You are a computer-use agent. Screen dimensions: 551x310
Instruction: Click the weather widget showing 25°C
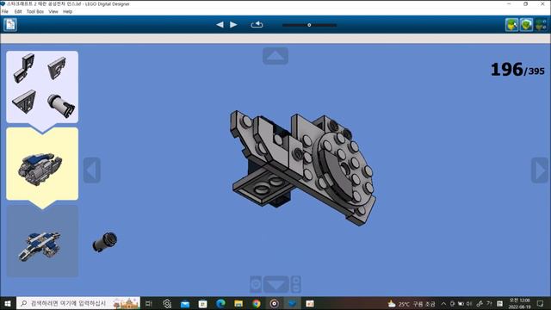coord(412,304)
